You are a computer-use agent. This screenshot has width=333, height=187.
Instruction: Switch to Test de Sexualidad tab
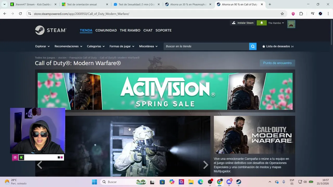137,4
